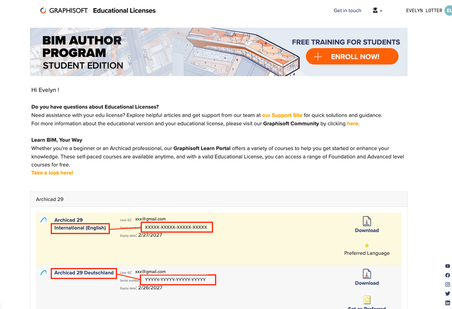This screenshot has width=452, height=309.
Task: Click the Graphisoft logo in header
Action: coord(64,11)
